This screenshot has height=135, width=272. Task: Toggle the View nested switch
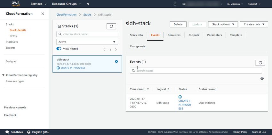pos(59,49)
